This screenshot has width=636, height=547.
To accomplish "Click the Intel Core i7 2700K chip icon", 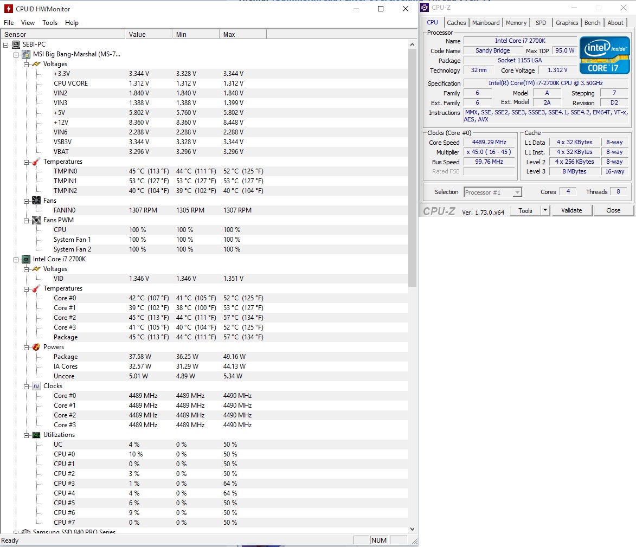I will tap(26, 259).
